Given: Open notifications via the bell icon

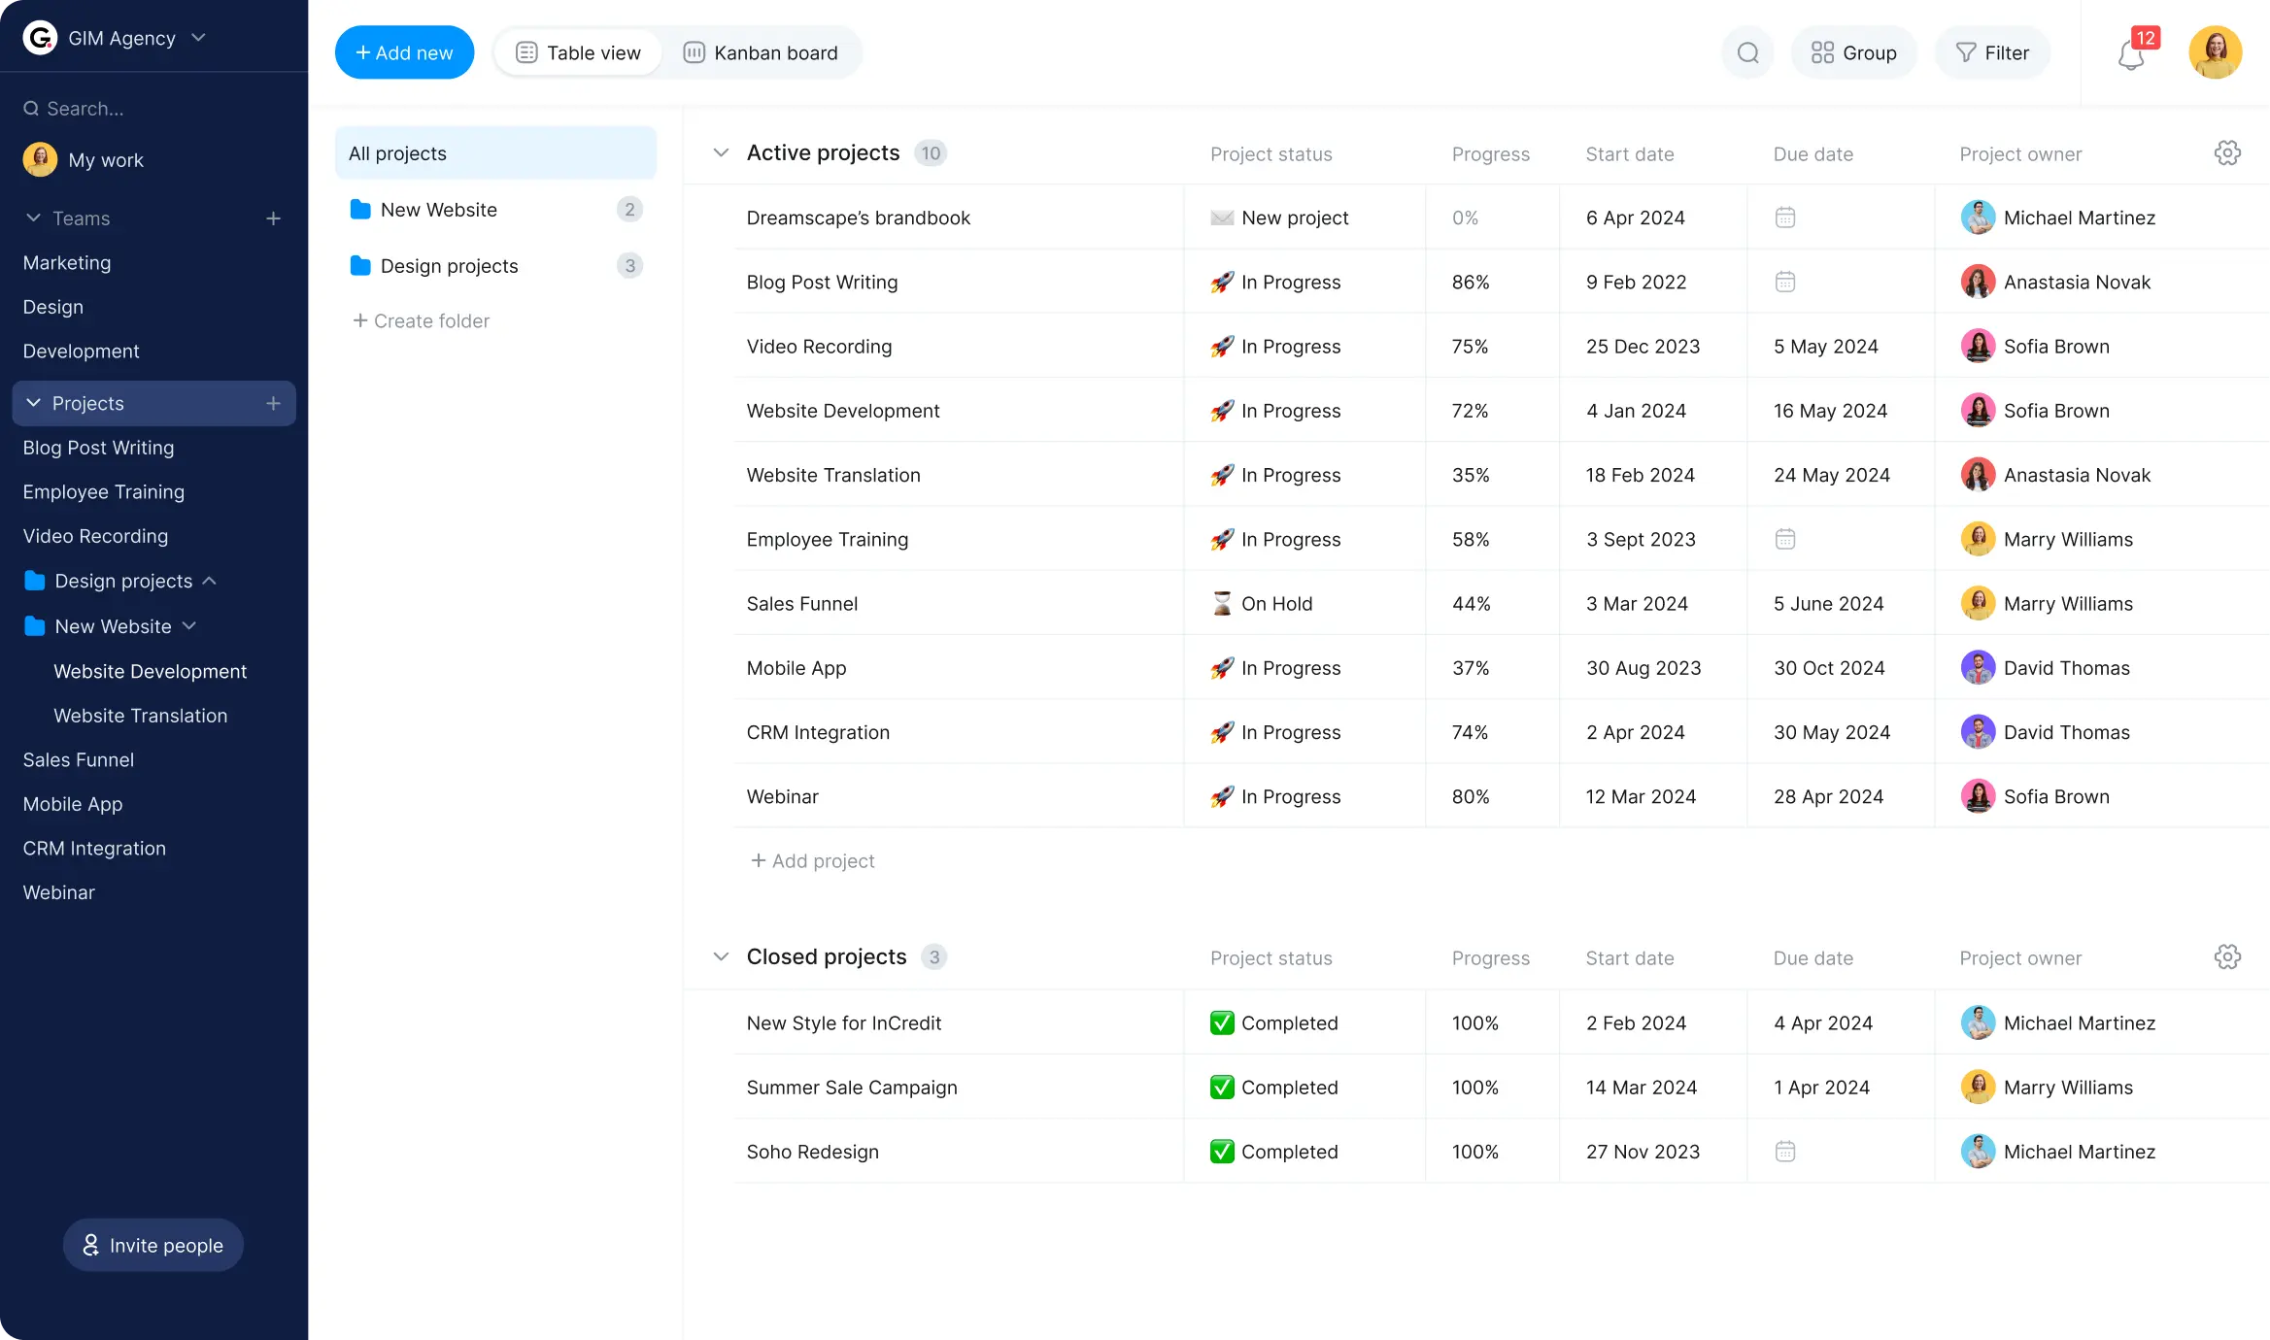Looking at the screenshot, I should coord(2129,55).
